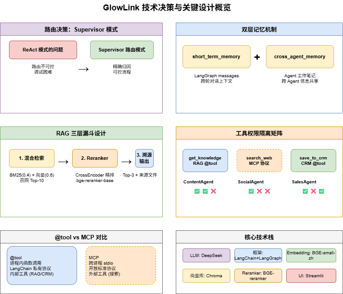343x294 pixels.
Task: Click the RAG 三层漏斗设计 header
Action: click(82, 133)
